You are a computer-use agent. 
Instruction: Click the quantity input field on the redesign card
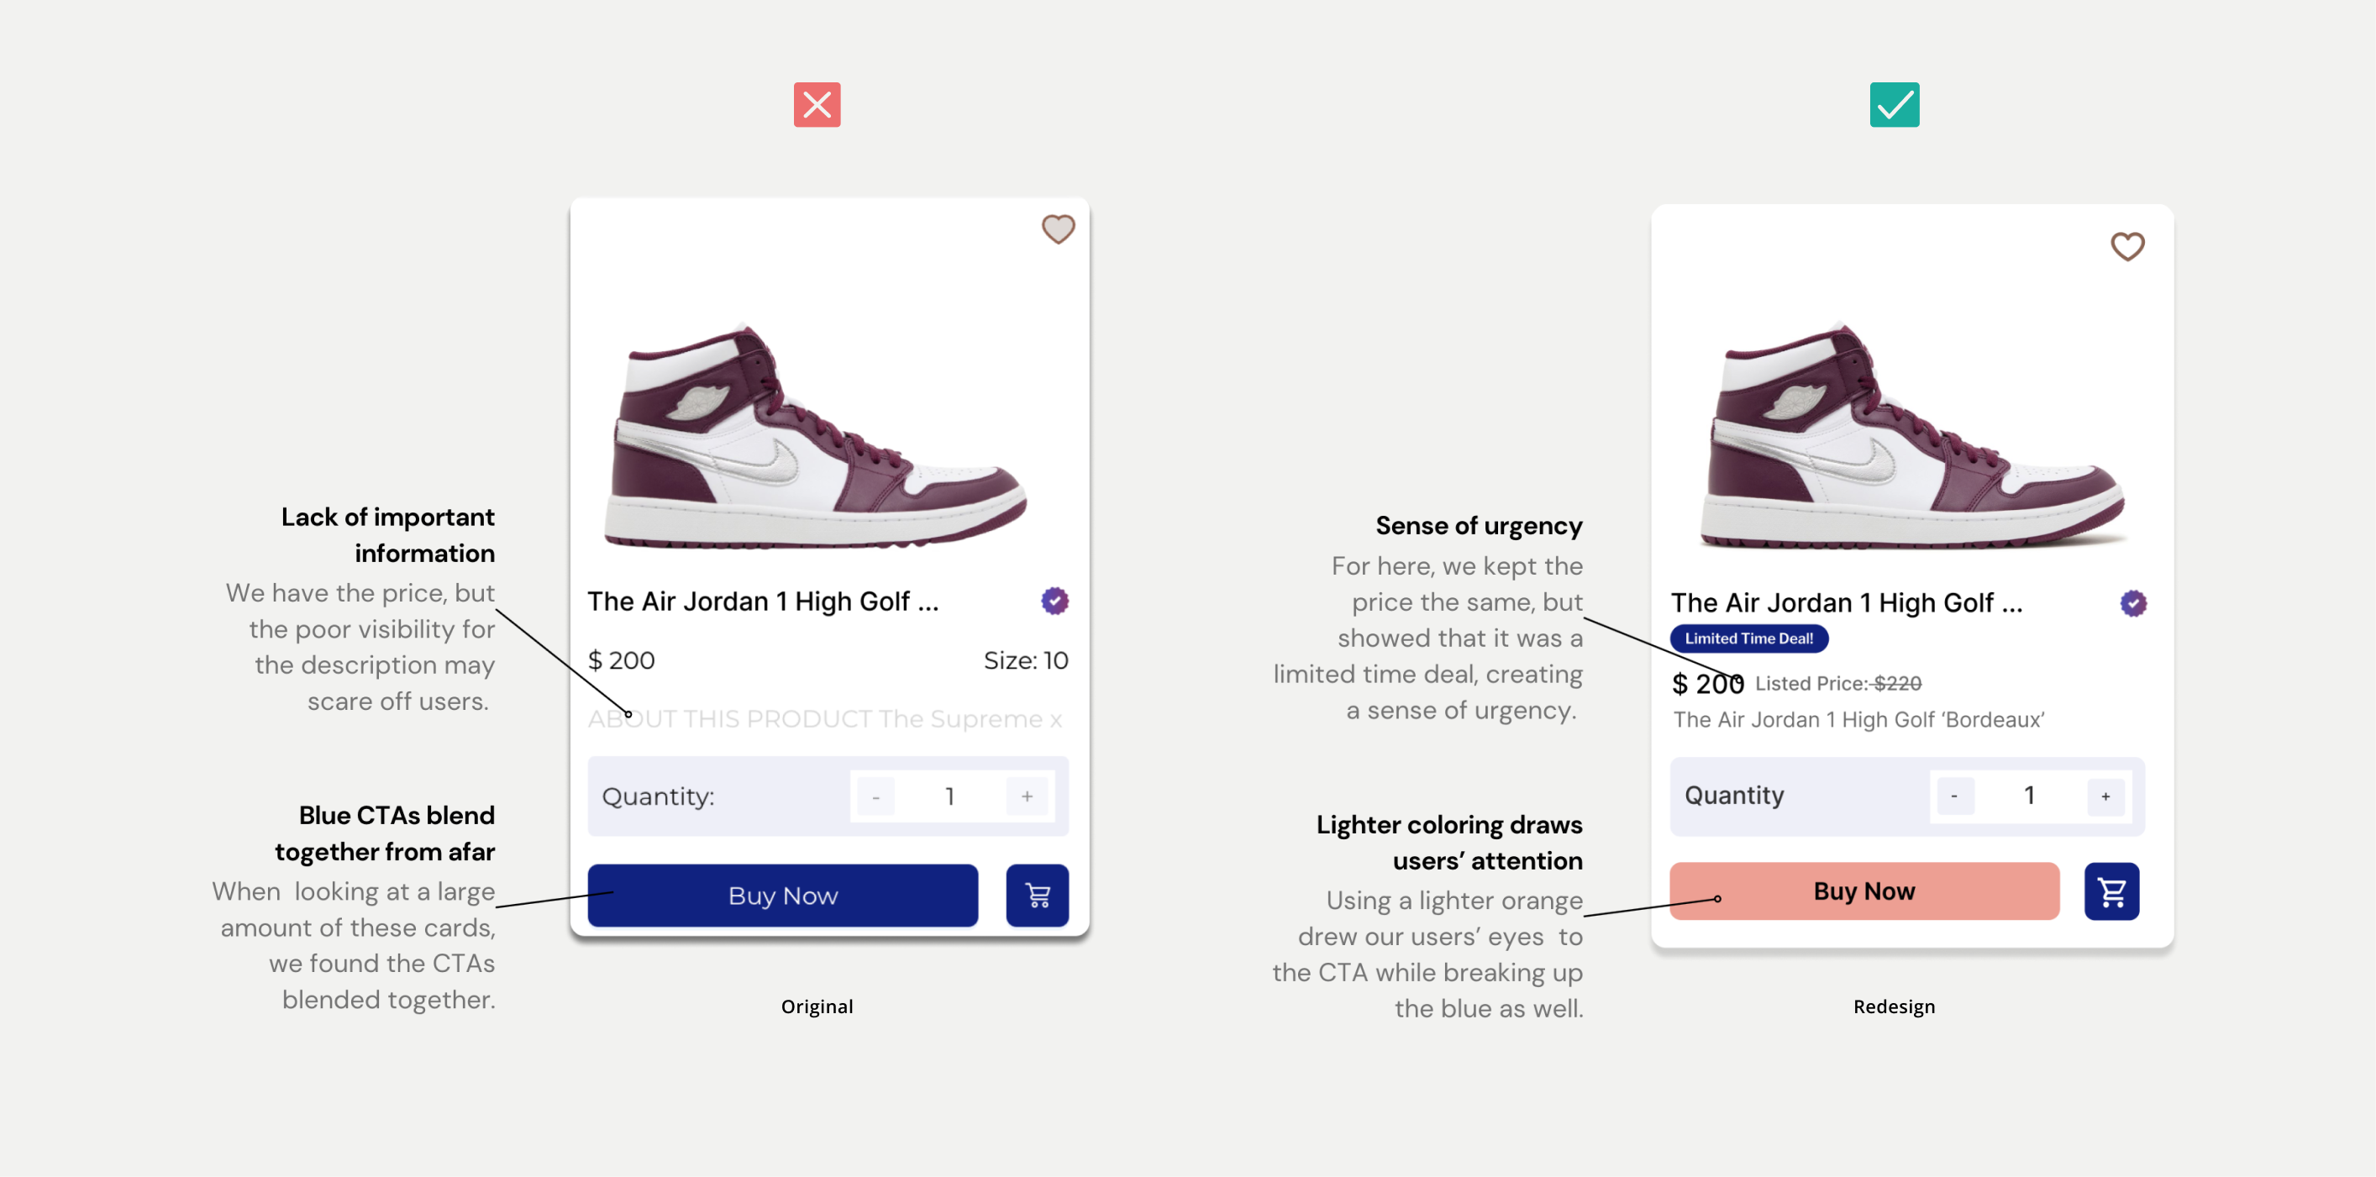click(2029, 796)
